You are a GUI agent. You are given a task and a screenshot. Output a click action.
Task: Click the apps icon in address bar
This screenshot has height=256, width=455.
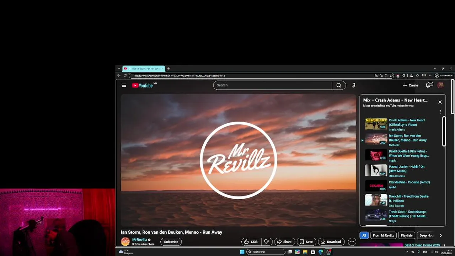pos(376,75)
